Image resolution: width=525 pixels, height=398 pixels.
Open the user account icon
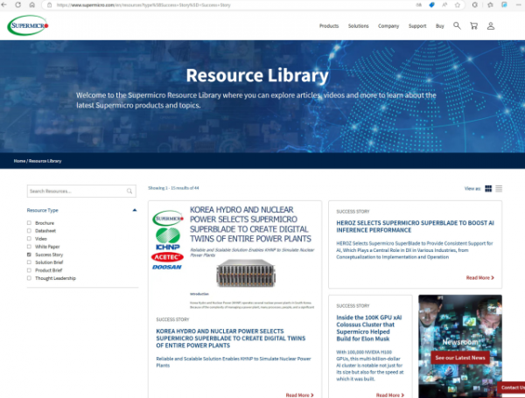pyautogui.click(x=491, y=25)
